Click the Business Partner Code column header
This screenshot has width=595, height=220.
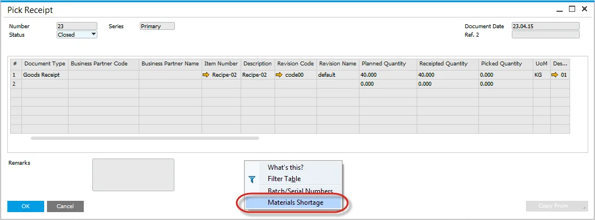pyautogui.click(x=104, y=64)
